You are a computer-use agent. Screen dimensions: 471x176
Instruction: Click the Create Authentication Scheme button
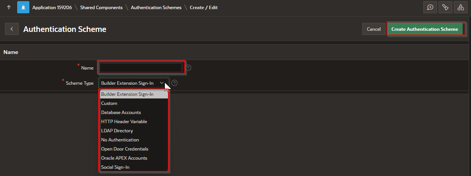tap(425, 29)
